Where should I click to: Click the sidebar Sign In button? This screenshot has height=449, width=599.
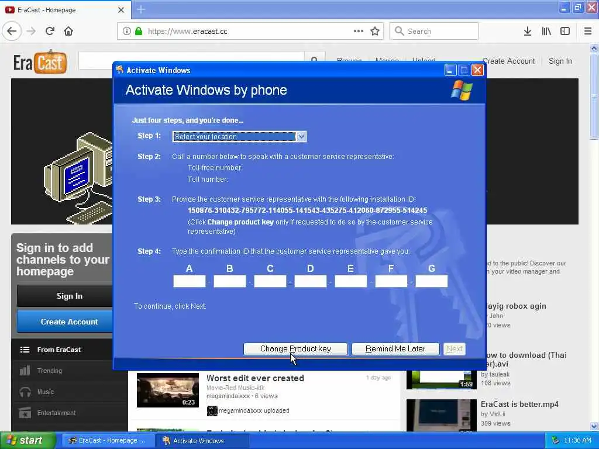tap(65, 296)
